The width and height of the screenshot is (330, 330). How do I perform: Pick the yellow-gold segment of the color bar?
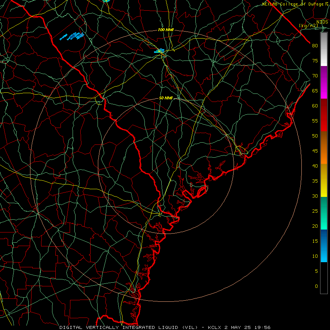324,180
